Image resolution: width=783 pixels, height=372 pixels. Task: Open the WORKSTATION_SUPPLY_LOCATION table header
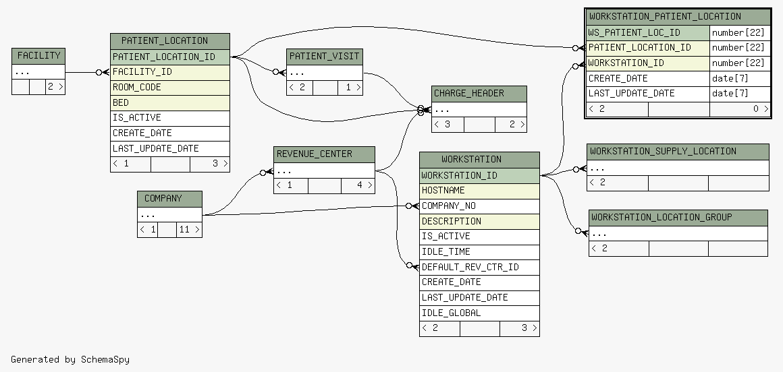click(678, 152)
